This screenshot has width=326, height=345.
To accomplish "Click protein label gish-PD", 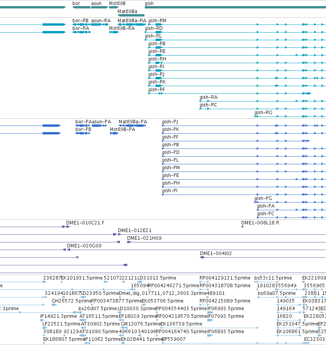I will pyautogui.click(x=171, y=152).
